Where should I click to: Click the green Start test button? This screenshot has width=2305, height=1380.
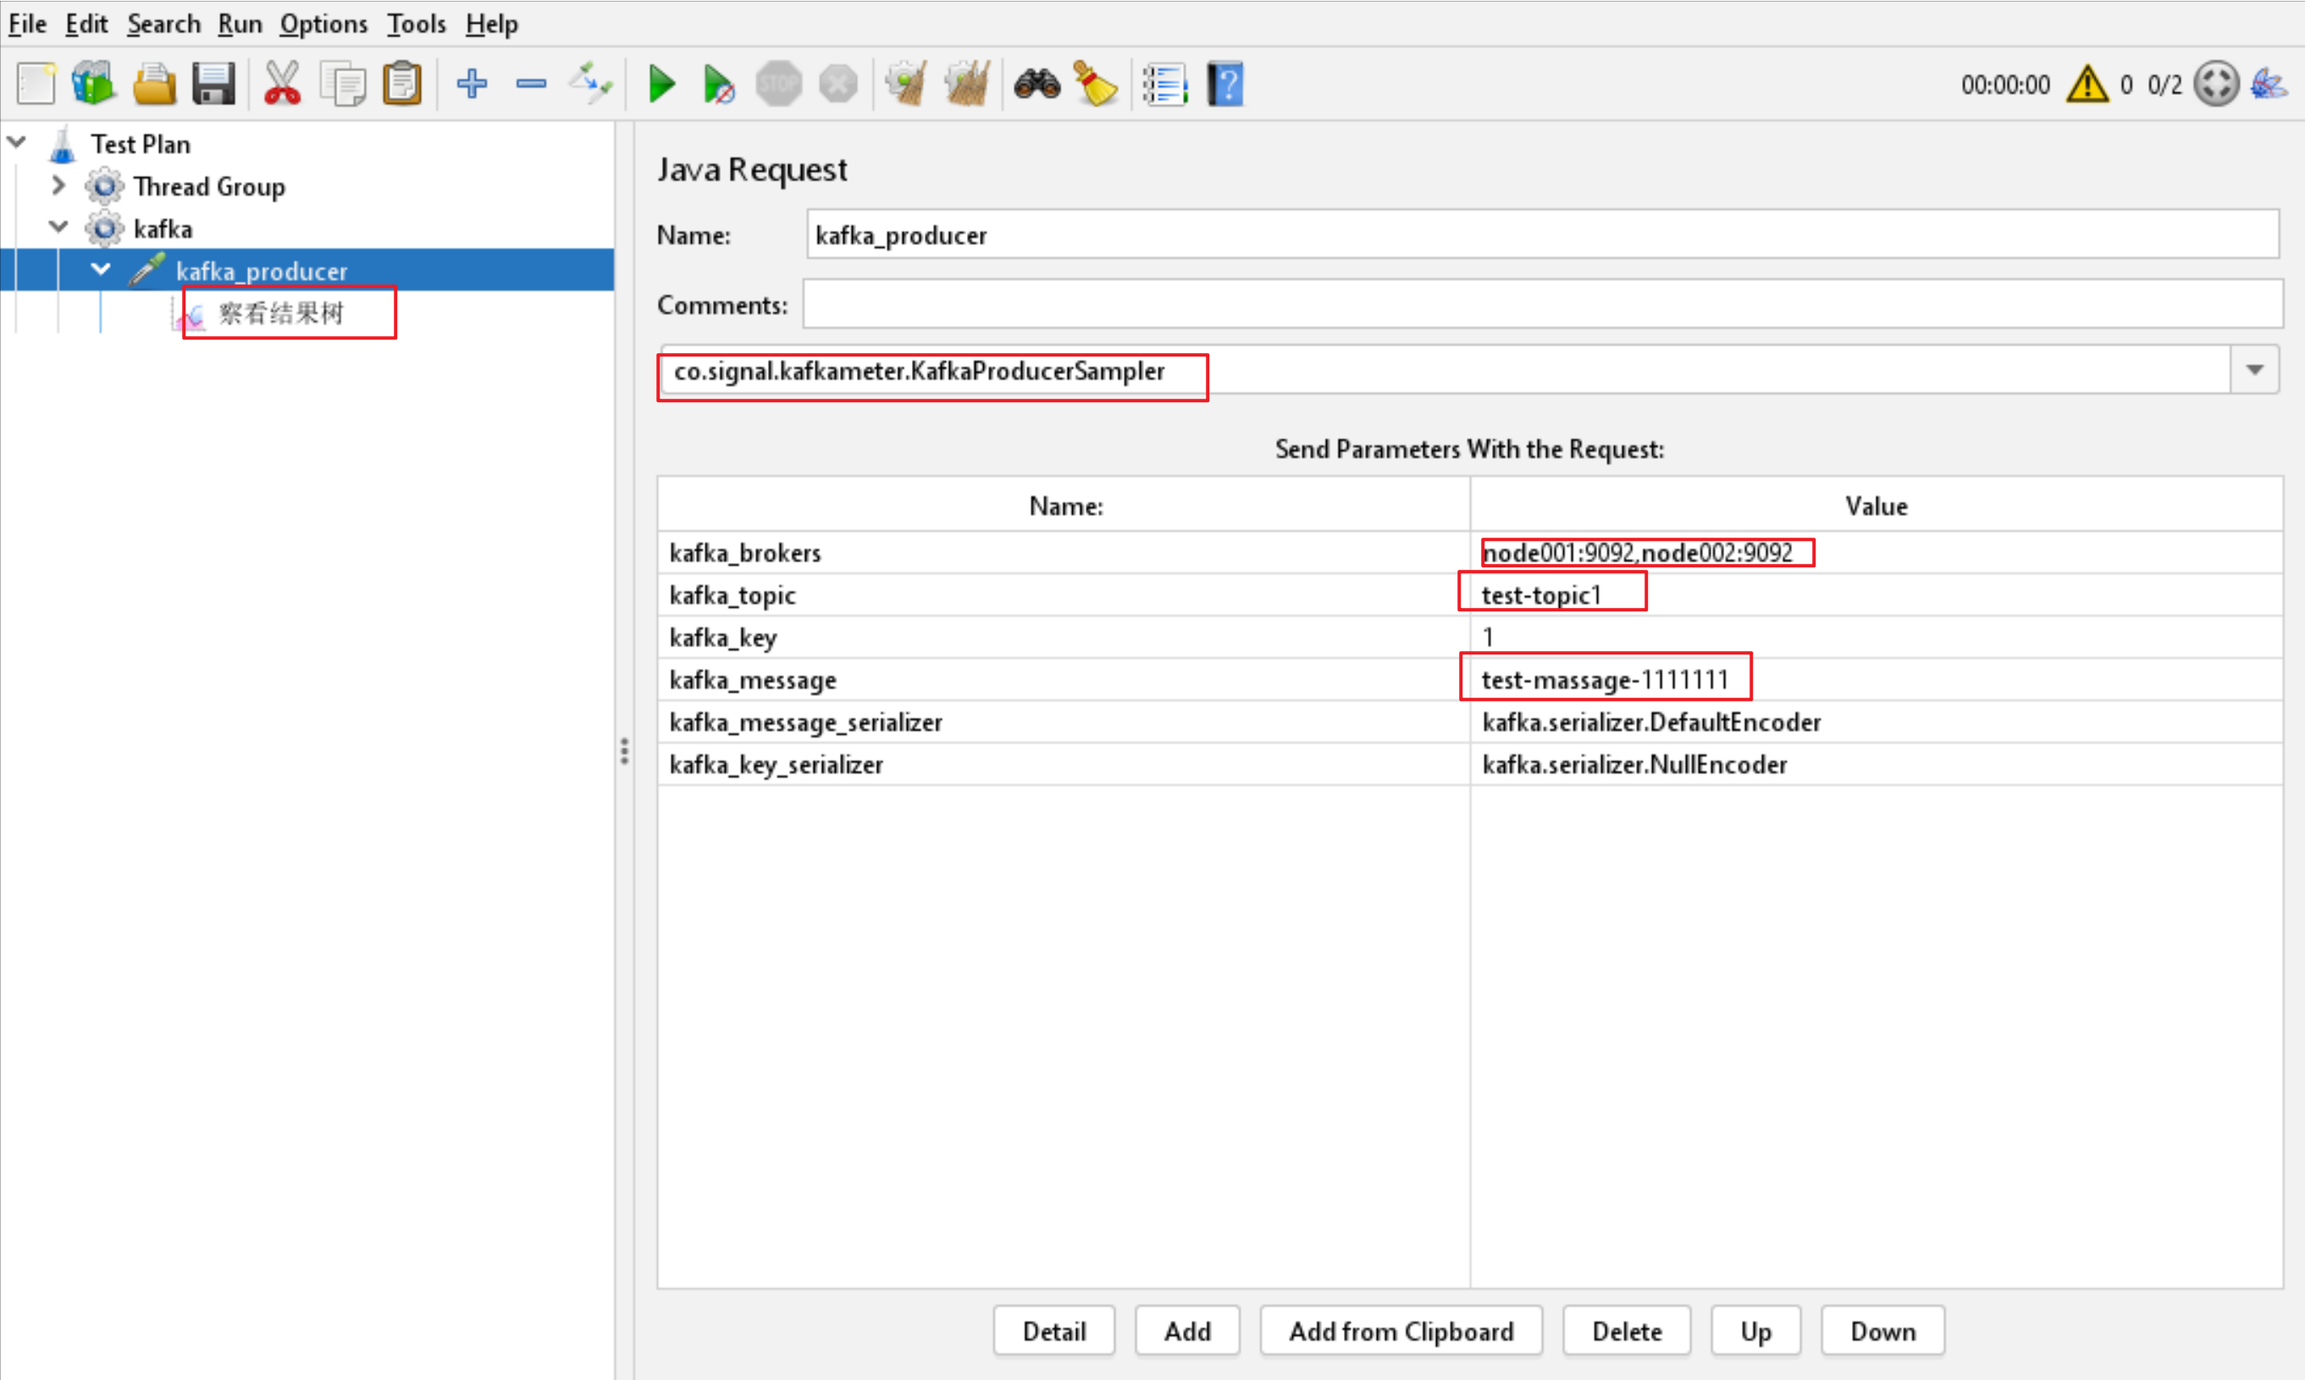661,85
